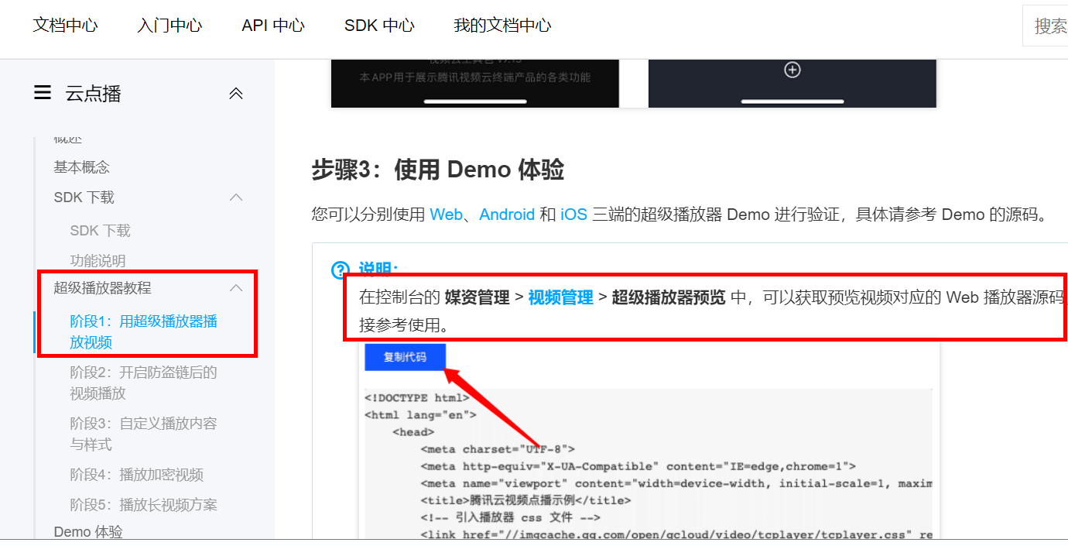This screenshot has width=1068, height=546.
Task: Go to SDK 中心 tab
Action: 379,25
